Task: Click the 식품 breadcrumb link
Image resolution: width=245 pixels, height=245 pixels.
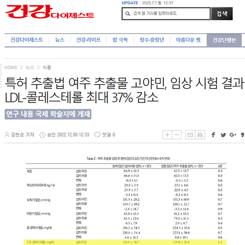Action: 47,67
